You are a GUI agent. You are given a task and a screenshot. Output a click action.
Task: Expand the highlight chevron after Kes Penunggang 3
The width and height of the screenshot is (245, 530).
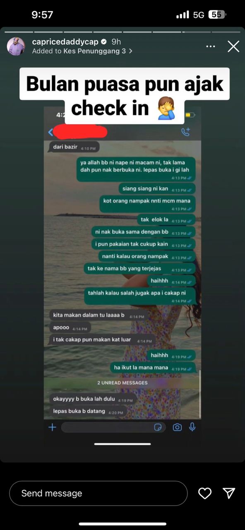click(x=130, y=51)
